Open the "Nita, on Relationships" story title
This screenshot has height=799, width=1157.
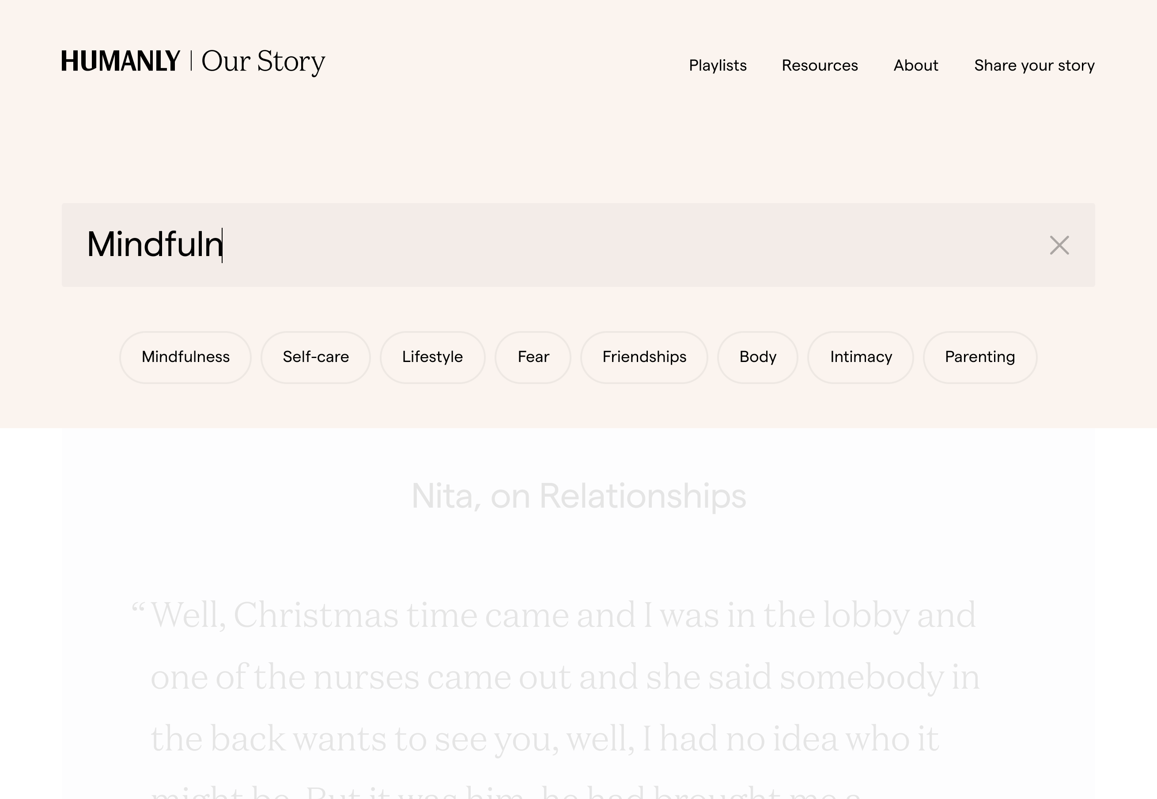coord(578,496)
